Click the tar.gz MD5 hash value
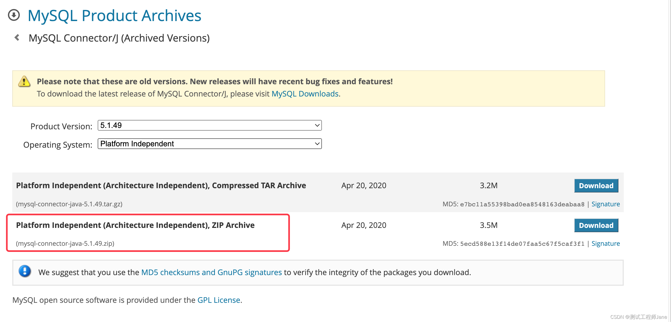Viewport: 671px width, 322px height. pos(522,204)
